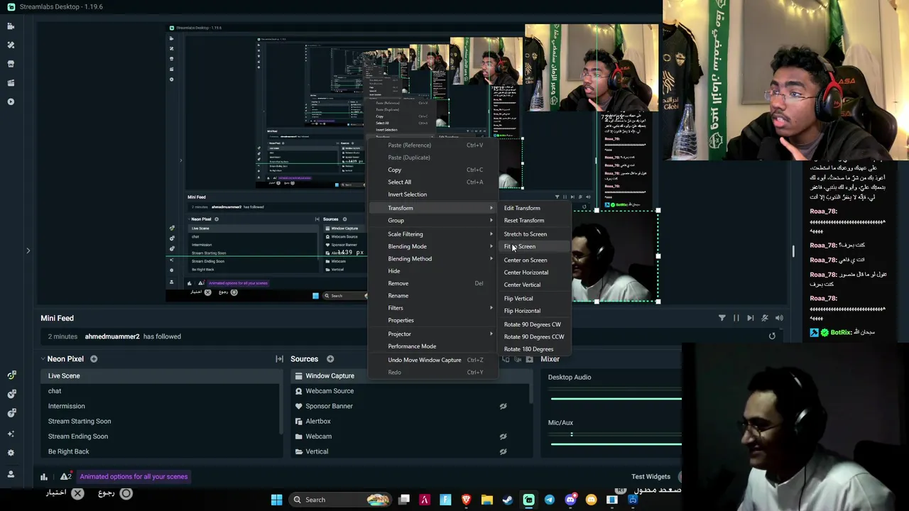Image resolution: width=909 pixels, height=511 pixels.
Task: Adjust the Mic/Aux volume slider
Action: (616, 444)
